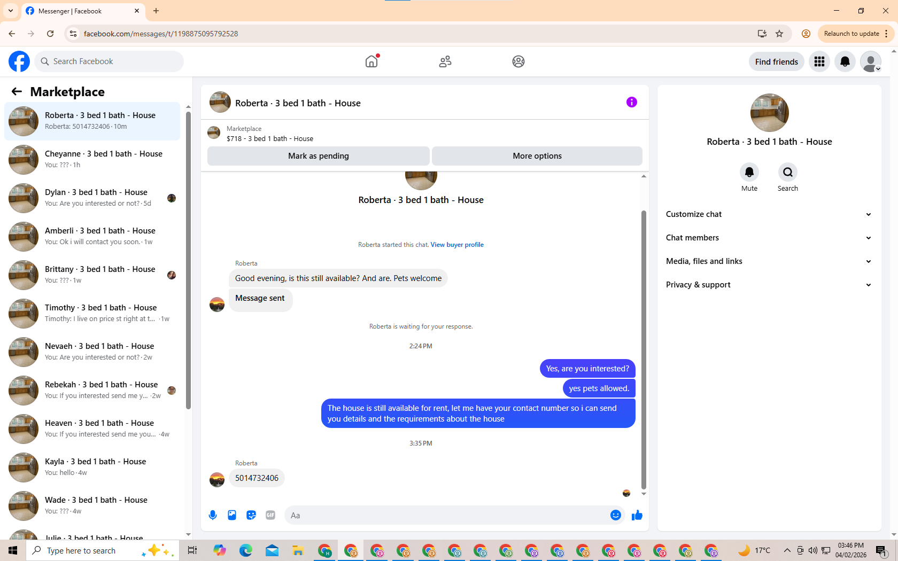
Task: Open File Explorer from the taskbar
Action: click(298, 550)
